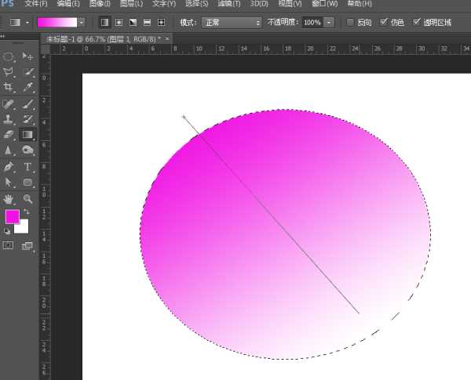This screenshot has height=380, width=471.
Task: Open the 图像(I) menu
Action: pos(98,4)
